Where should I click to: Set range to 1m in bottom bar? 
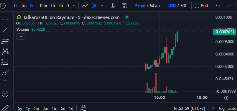coord(55,108)
